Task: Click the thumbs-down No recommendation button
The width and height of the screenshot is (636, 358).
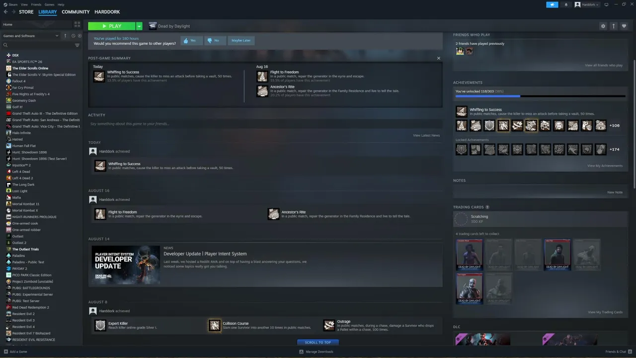Action: pyautogui.click(x=214, y=40)
